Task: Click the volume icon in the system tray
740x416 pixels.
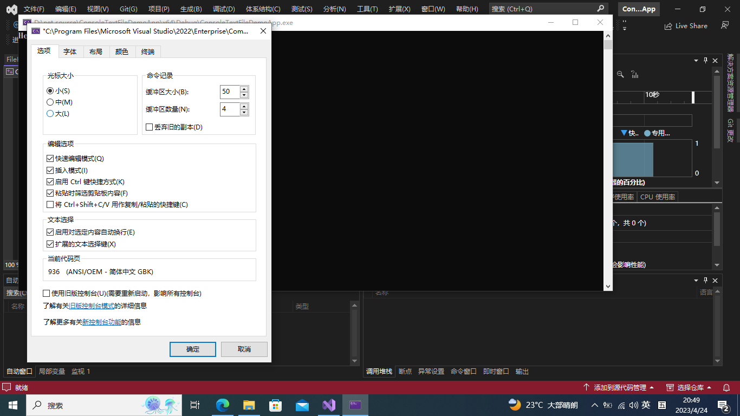Action: coord(633,405)
